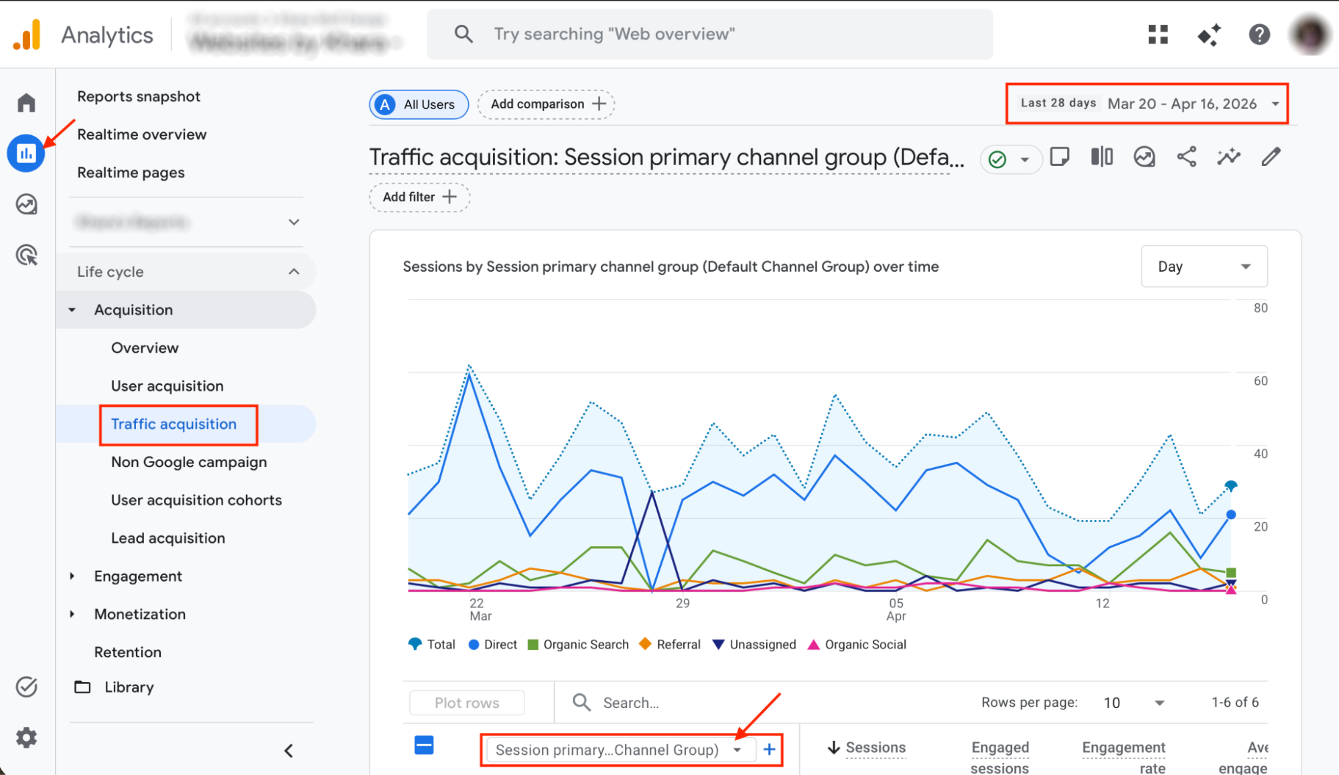The height and width of the screenshot is (775, 1339).
Task: Select the Explore icon in left navigation
Action: [26, 204]
